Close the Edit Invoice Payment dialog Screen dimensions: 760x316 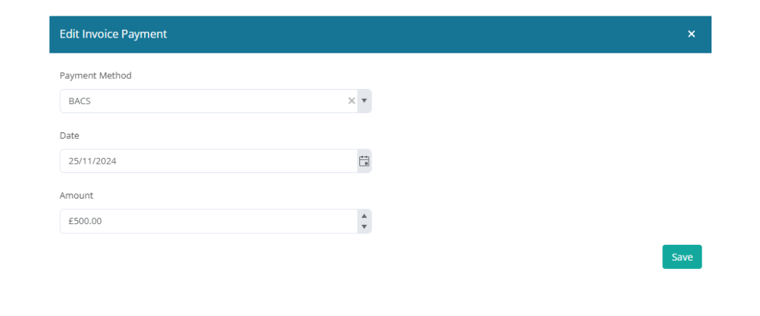click(692, 34)
